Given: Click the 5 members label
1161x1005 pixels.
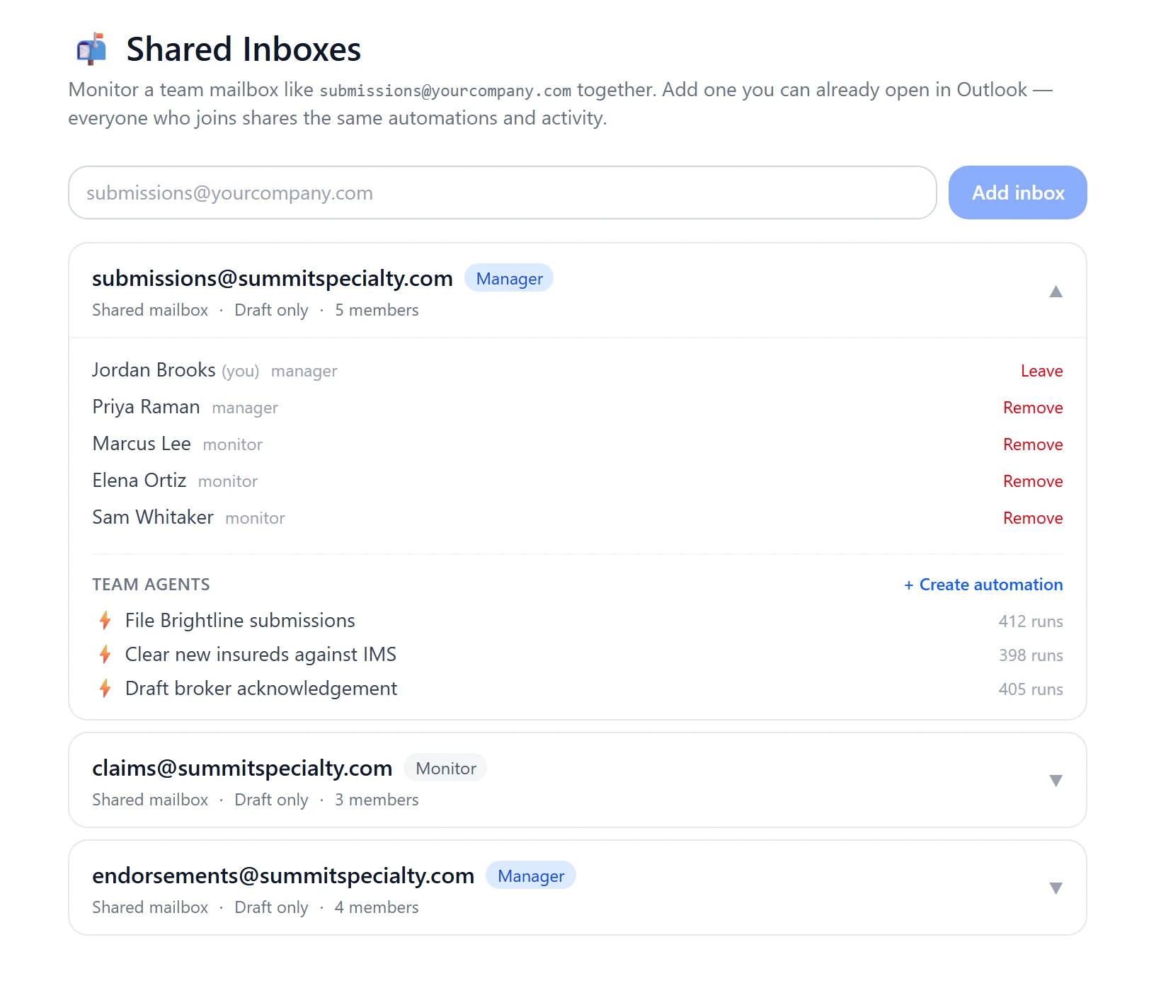Looking at the screenshot, I should (x=377, y=310).
